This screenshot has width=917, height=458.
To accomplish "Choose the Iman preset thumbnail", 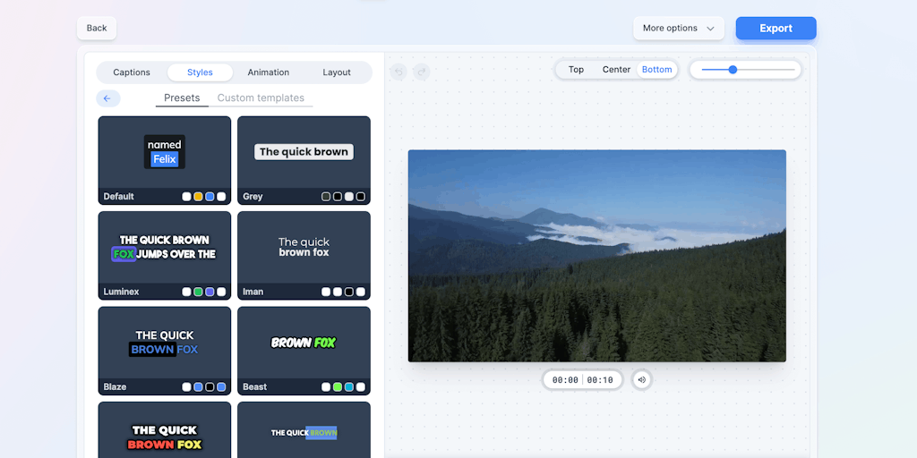I will pos(304,255).
